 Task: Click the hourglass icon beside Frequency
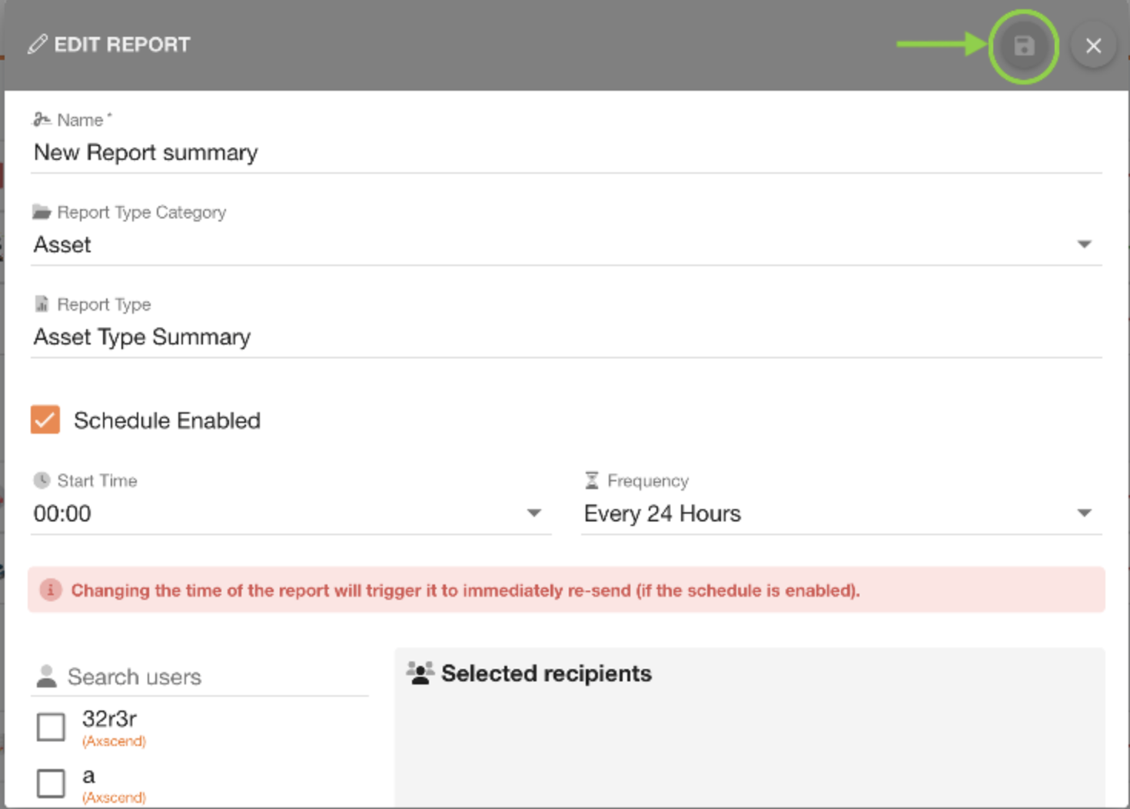click(x=590, y=479)
